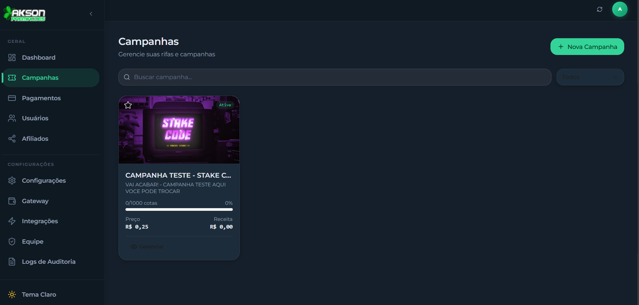Click the Akson Premiações logo
This screenshot has height=305, width=639.
(x=24, y=14)
